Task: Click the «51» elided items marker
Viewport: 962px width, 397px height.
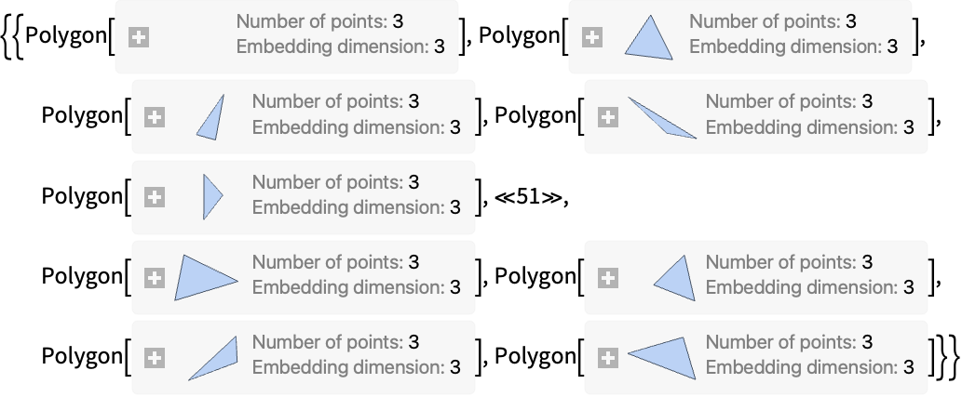Action: point(528,197)
